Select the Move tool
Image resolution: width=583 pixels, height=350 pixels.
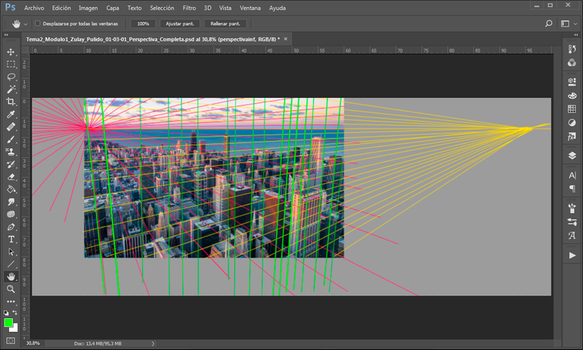click(11, 52)
